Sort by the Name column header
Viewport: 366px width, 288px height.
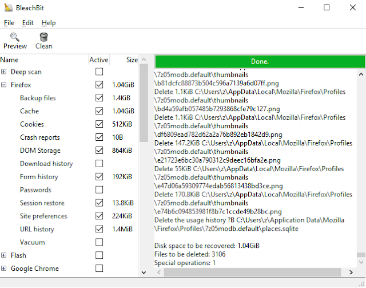[x=44, y=60]
